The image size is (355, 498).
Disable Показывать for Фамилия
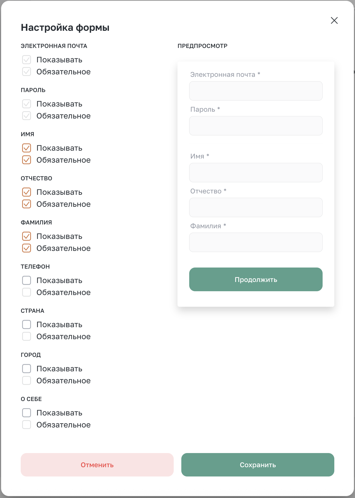(x=27, y=236)
